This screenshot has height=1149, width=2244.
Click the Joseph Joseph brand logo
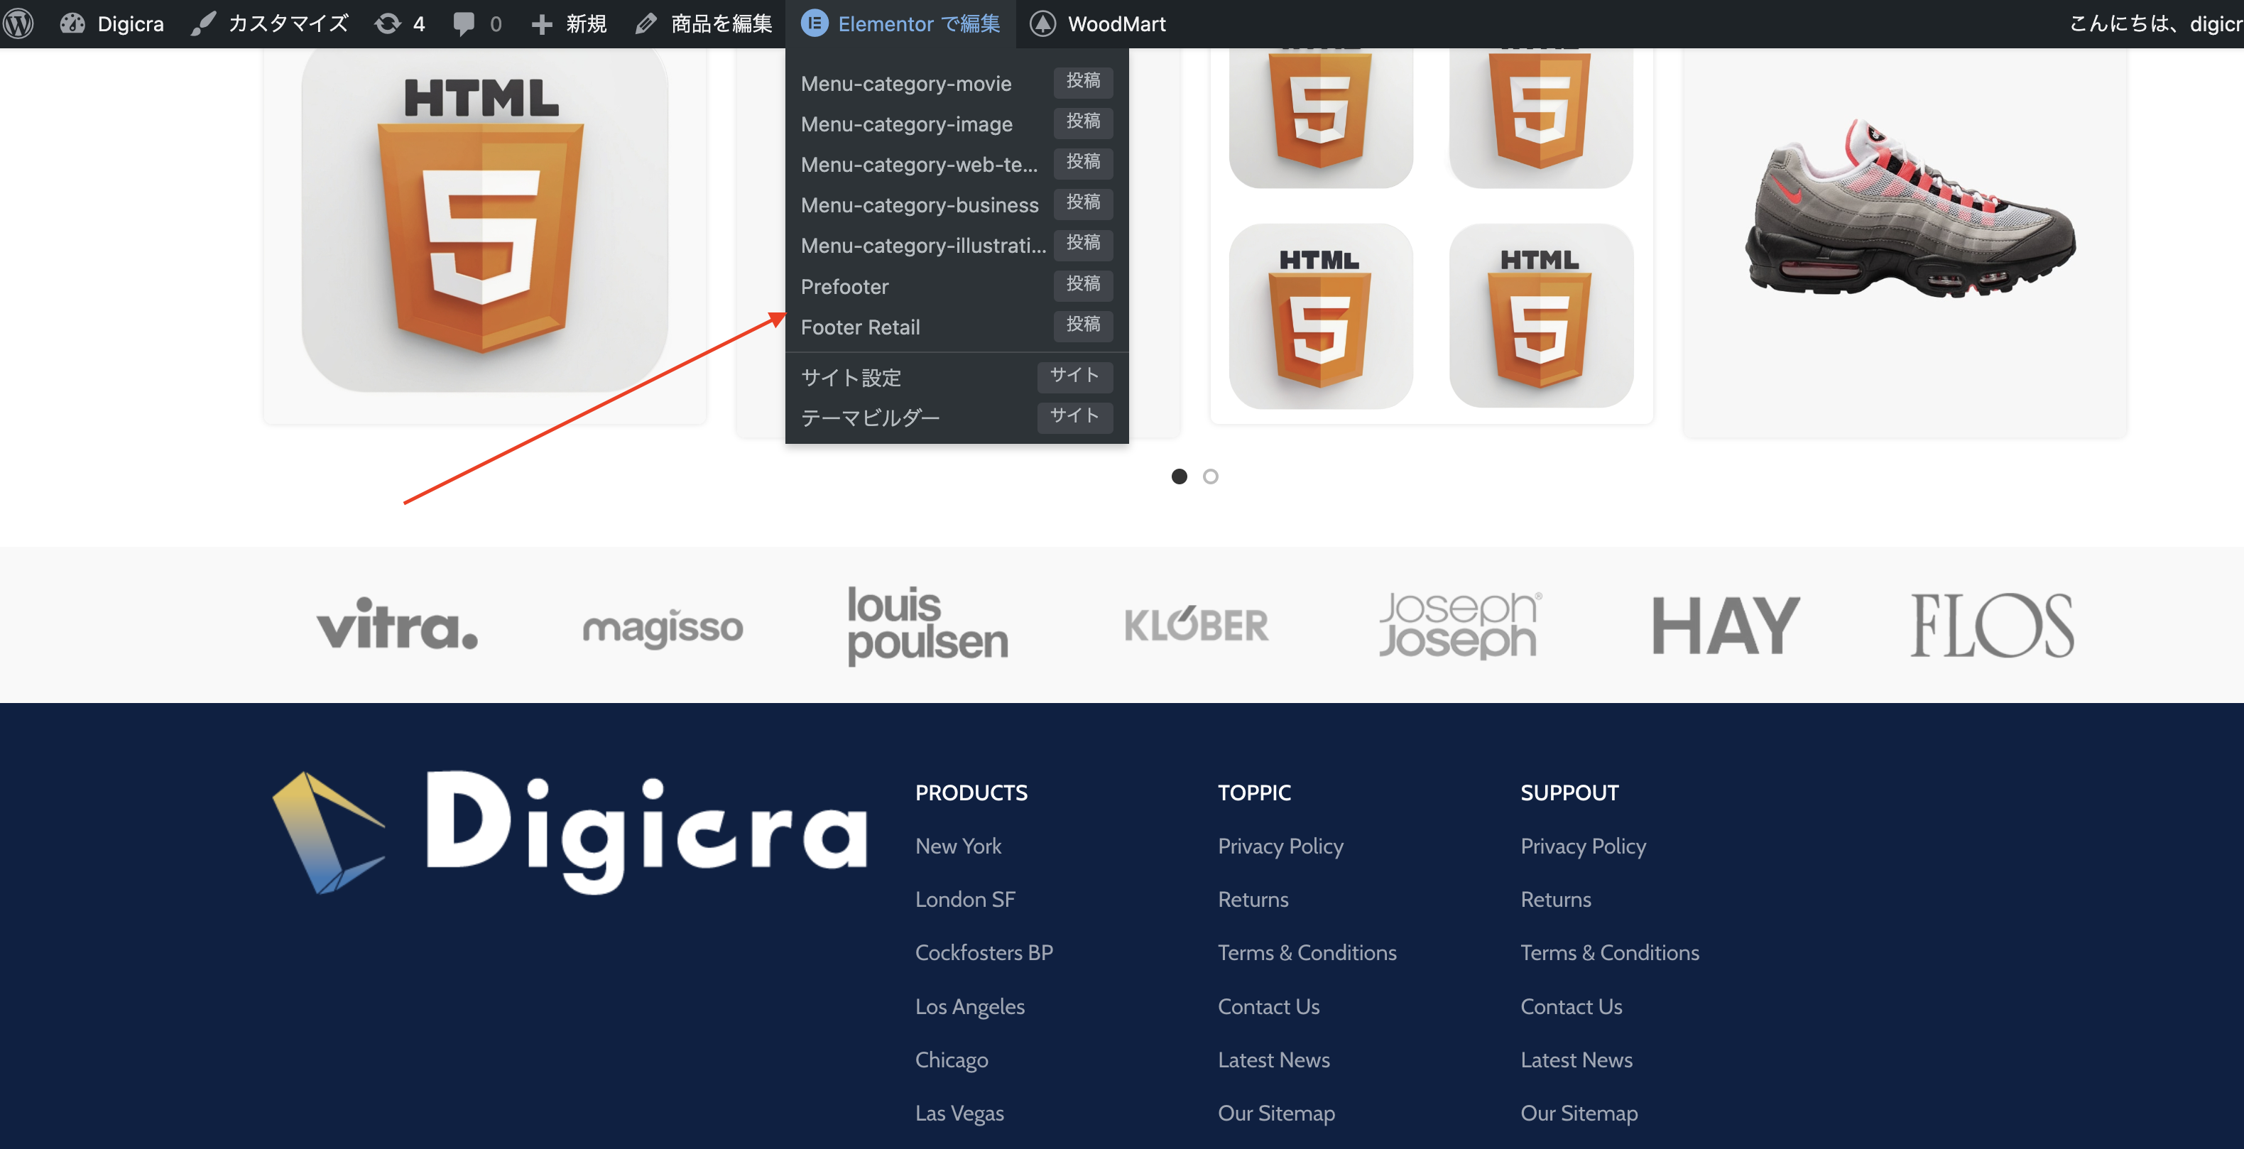[1460, 625]
